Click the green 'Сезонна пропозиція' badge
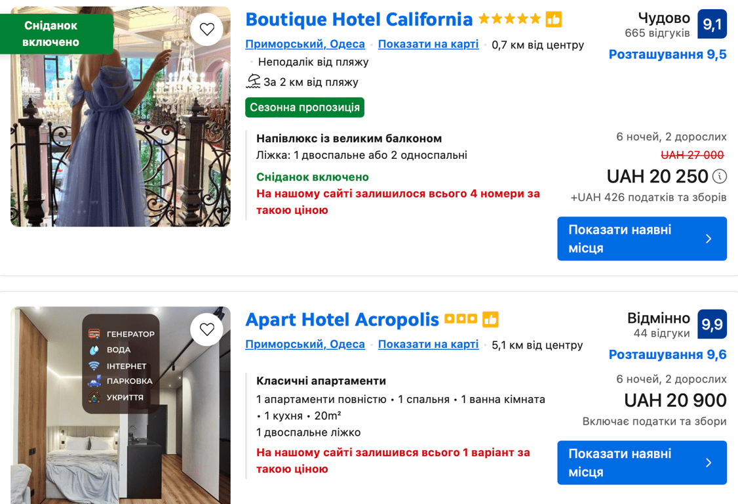 [x=304, y=108]
